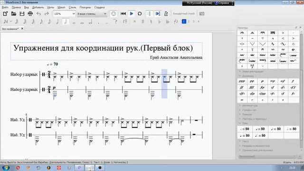Open the workspace dropdown below the palettes
The width and height of the screenshot is (304, 171).
click(x=267, y=156)
